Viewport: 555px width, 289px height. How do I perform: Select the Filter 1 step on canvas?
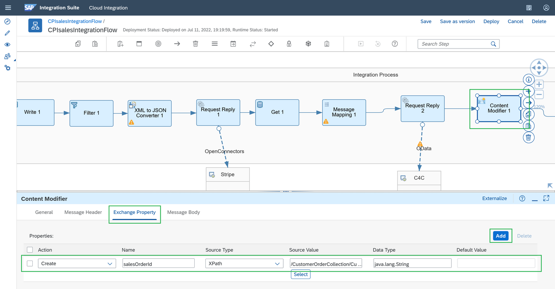coord(91,113)
